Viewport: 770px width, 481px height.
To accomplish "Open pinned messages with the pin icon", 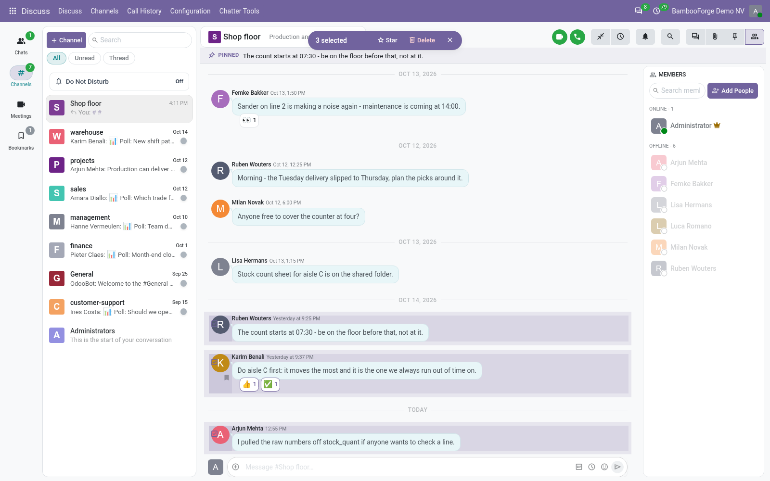I will pos(735,37).
